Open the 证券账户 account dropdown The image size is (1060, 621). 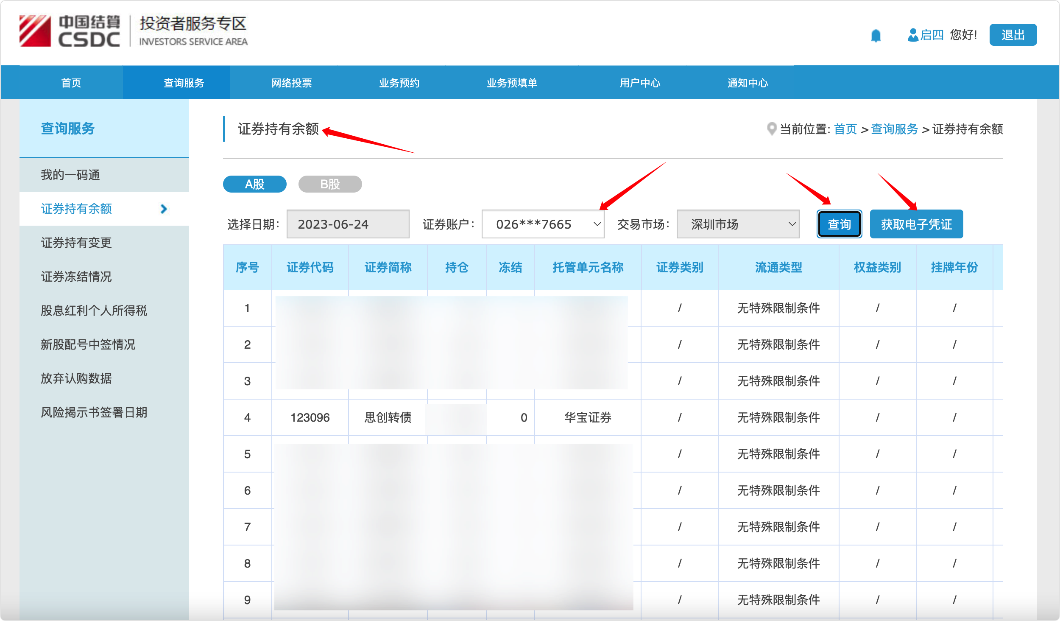pos(543,224)
